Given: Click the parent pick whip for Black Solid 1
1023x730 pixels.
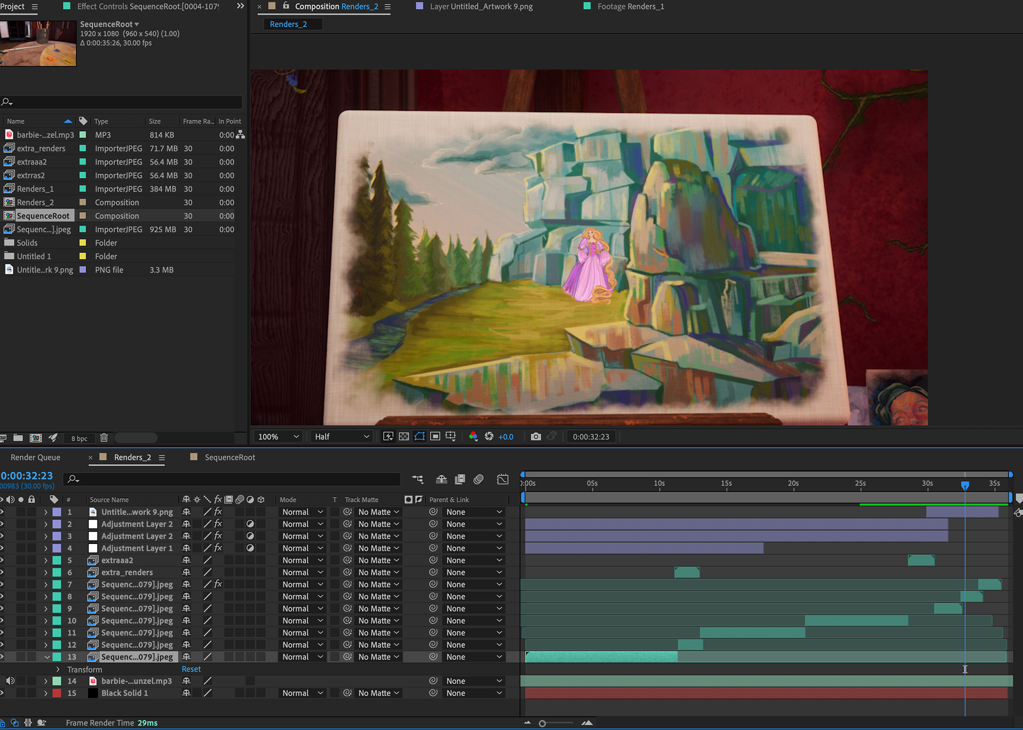Looking at the screenshot, I should point(433,693).
